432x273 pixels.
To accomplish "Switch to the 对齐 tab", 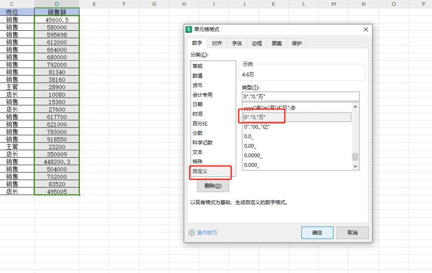I will [x=217, y=43].
